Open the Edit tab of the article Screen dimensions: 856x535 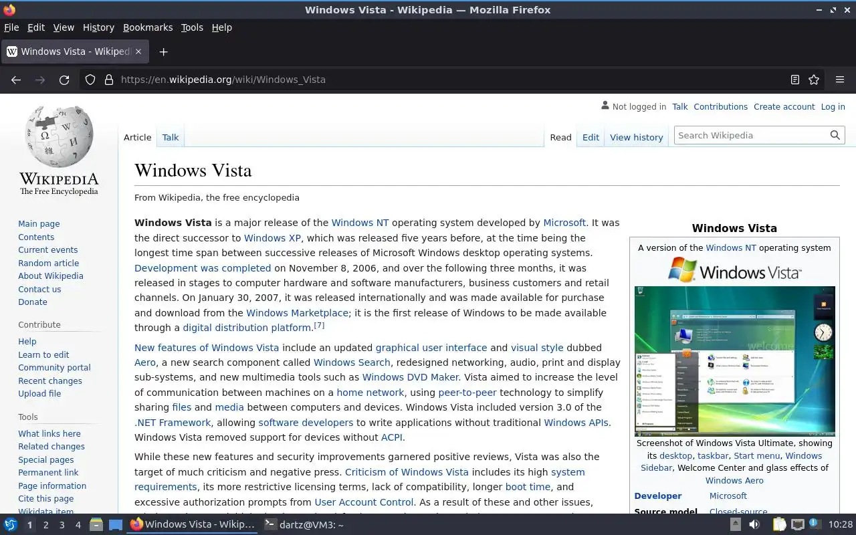591,137
